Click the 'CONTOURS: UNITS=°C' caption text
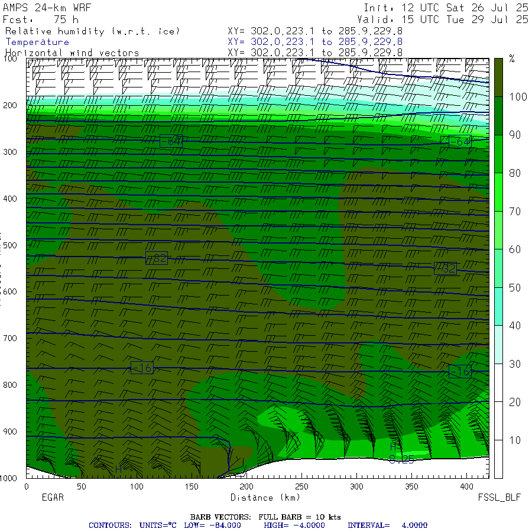The image size is (532, 532). pos(132,525)
